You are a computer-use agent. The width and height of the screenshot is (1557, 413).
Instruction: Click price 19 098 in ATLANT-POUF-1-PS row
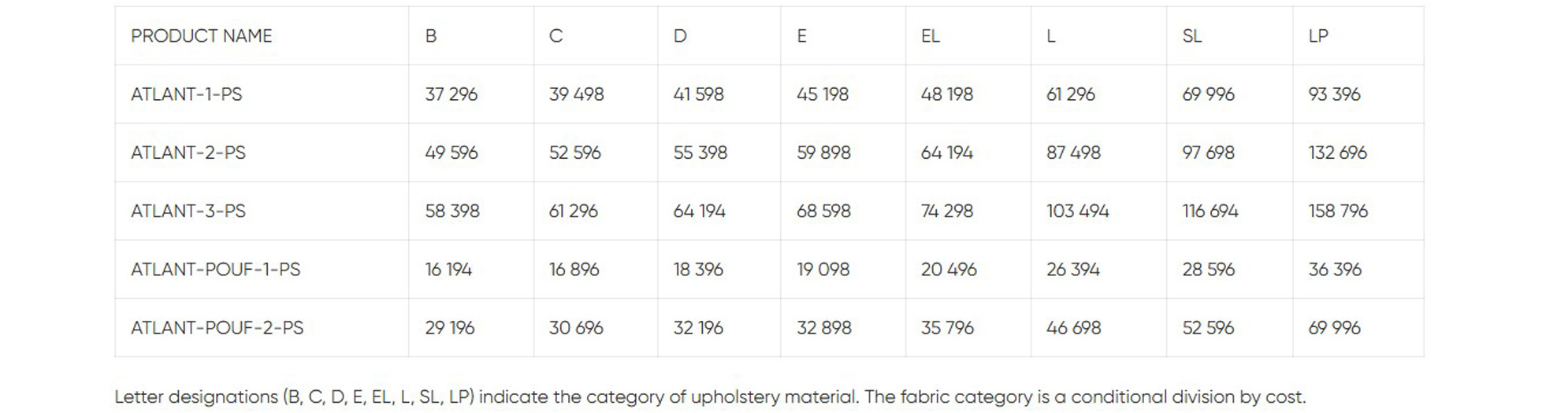[823, 269]
